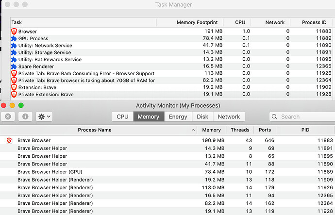Open the process info (i) button

click(x=24, y=116)
